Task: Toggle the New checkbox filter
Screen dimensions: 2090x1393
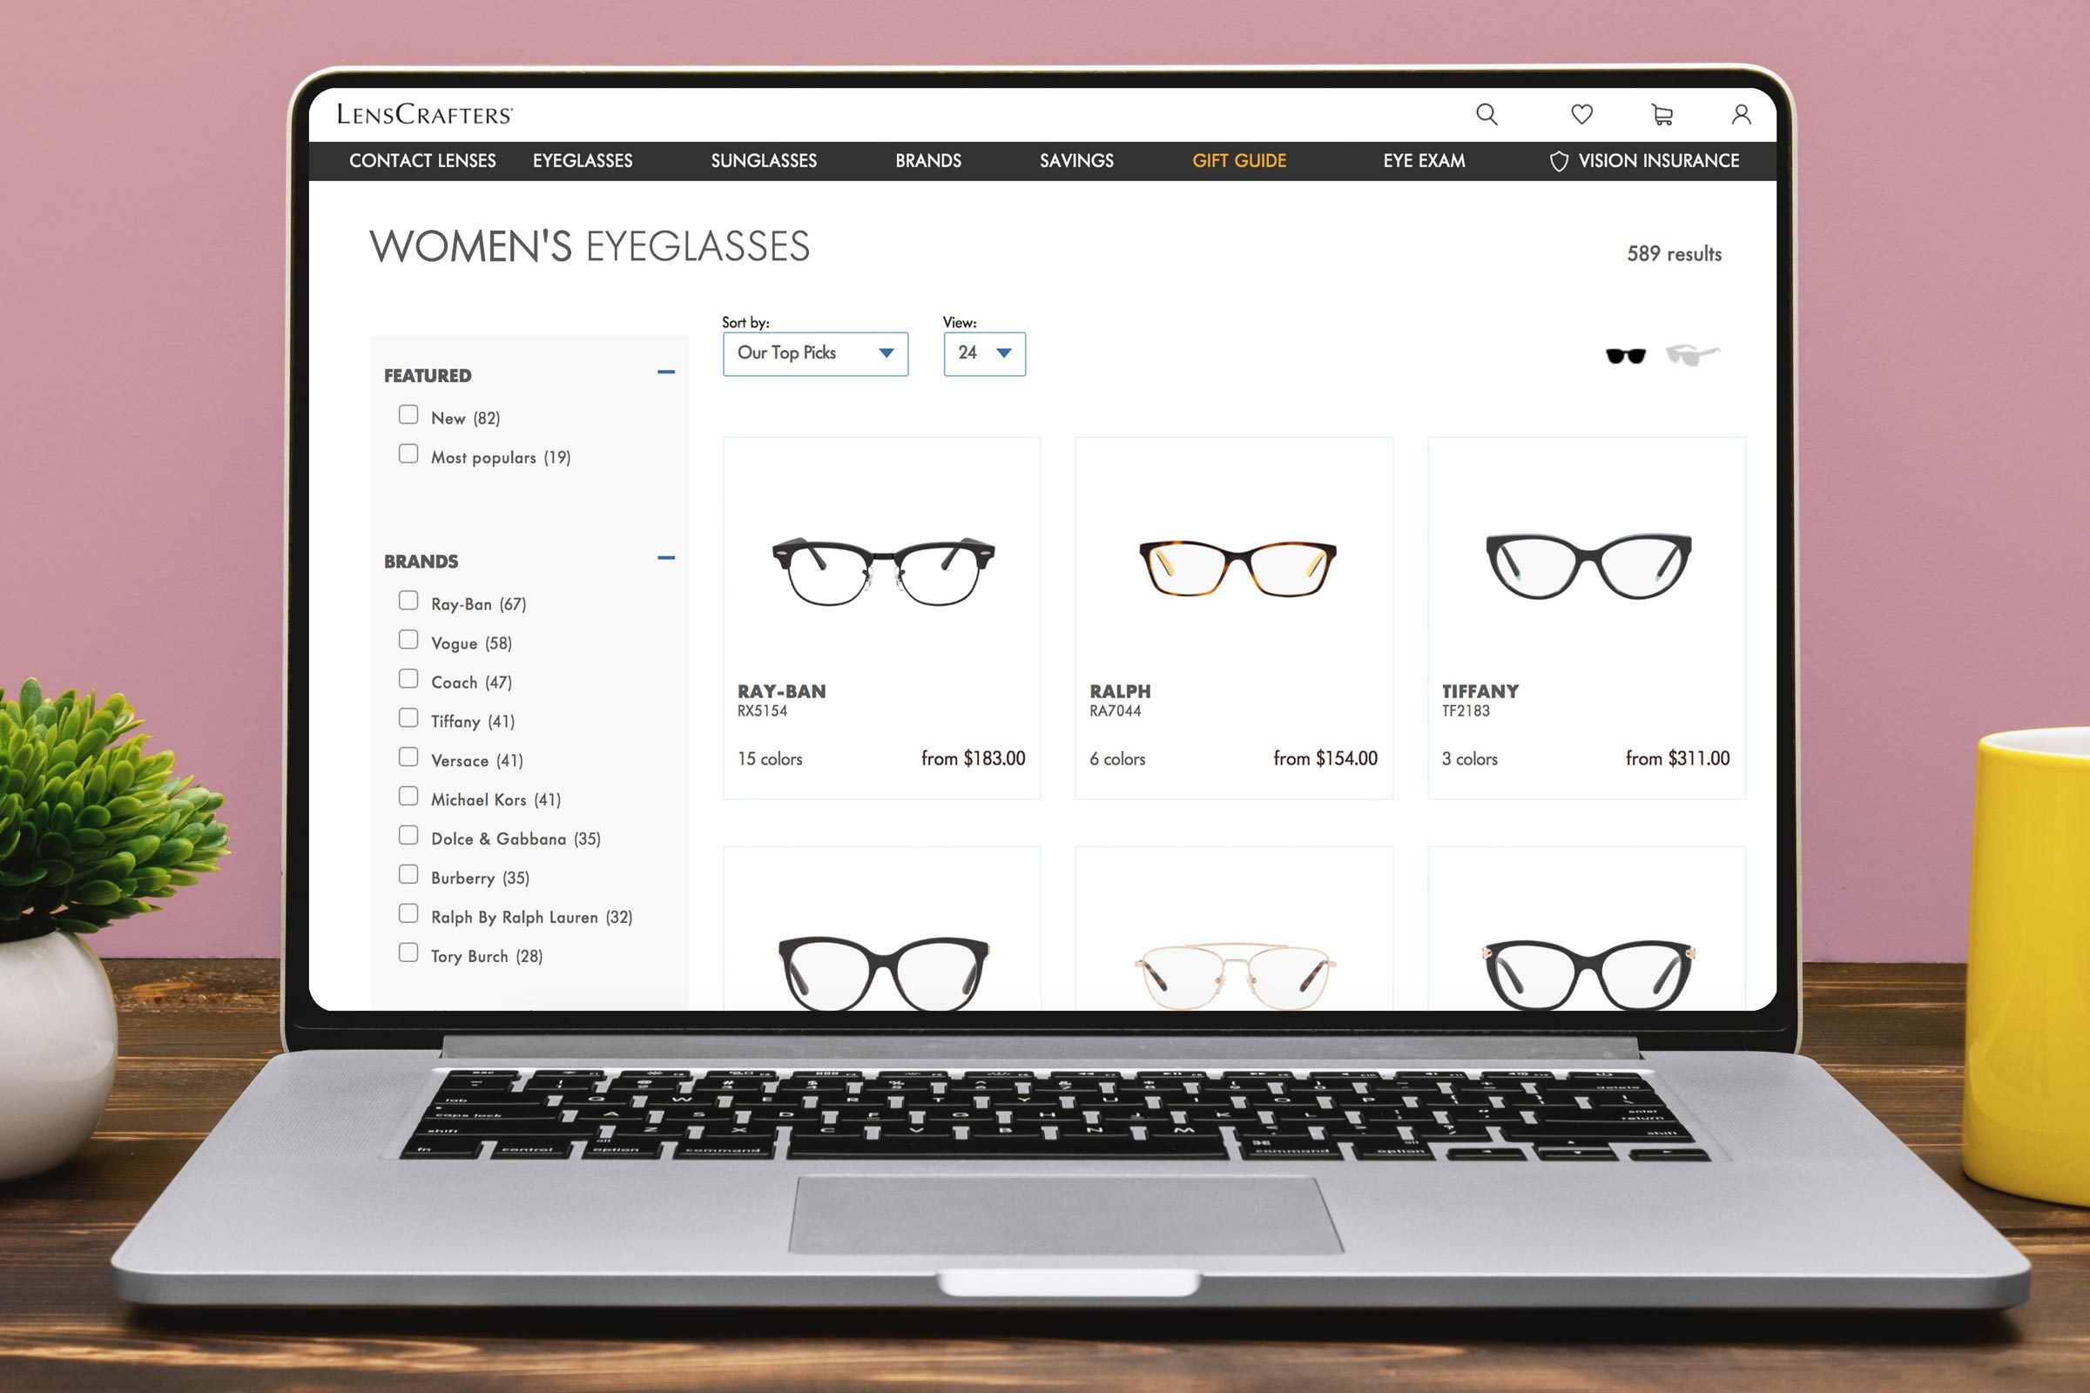Action: coord(408,415)
